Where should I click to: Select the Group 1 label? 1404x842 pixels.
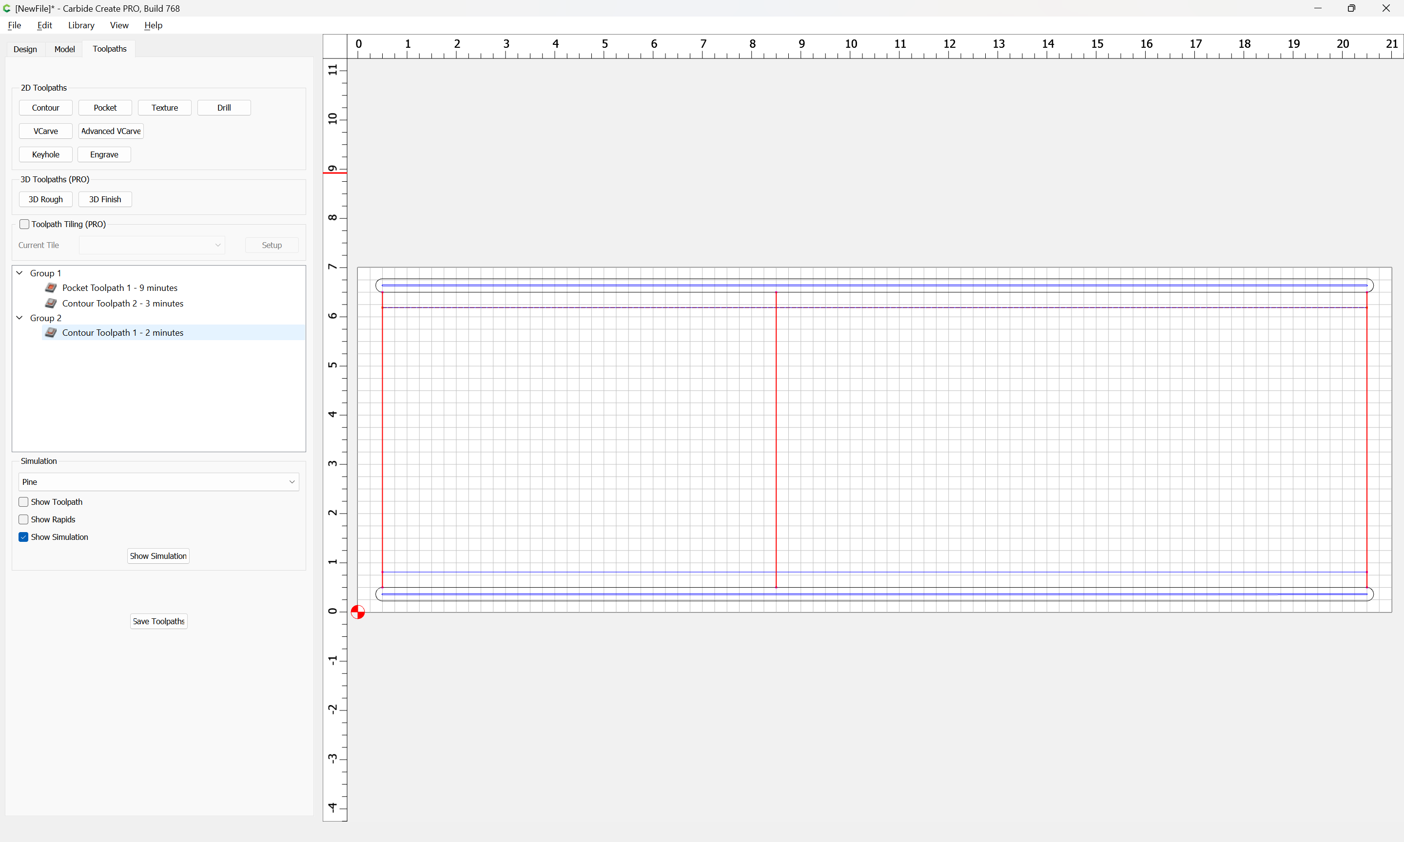(x=45, y=273)
